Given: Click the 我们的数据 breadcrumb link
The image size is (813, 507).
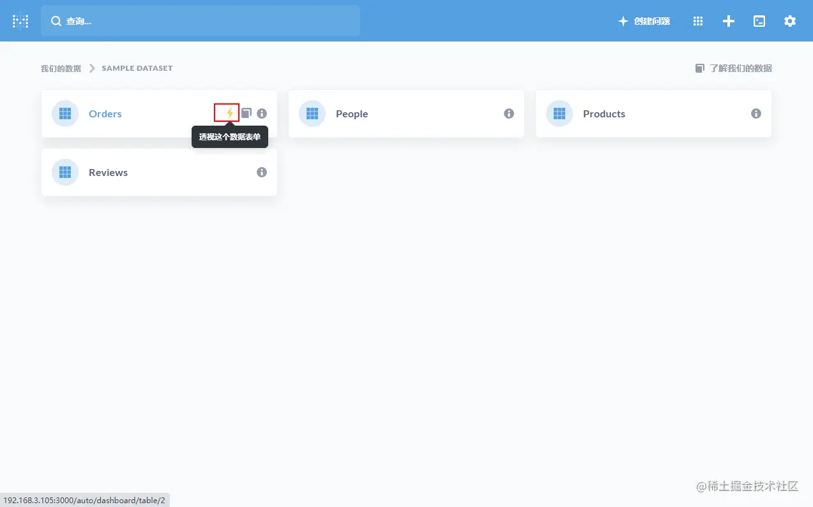Looking at the screenshot, I should pos(61,68).
